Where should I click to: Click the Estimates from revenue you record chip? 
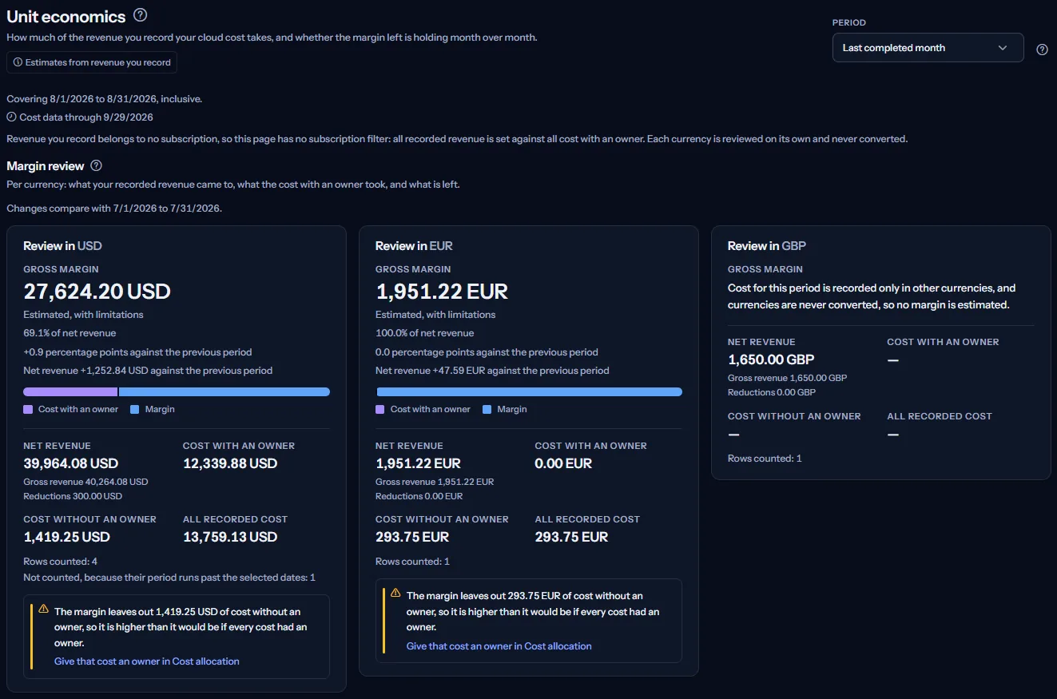(x=92, y=62)
